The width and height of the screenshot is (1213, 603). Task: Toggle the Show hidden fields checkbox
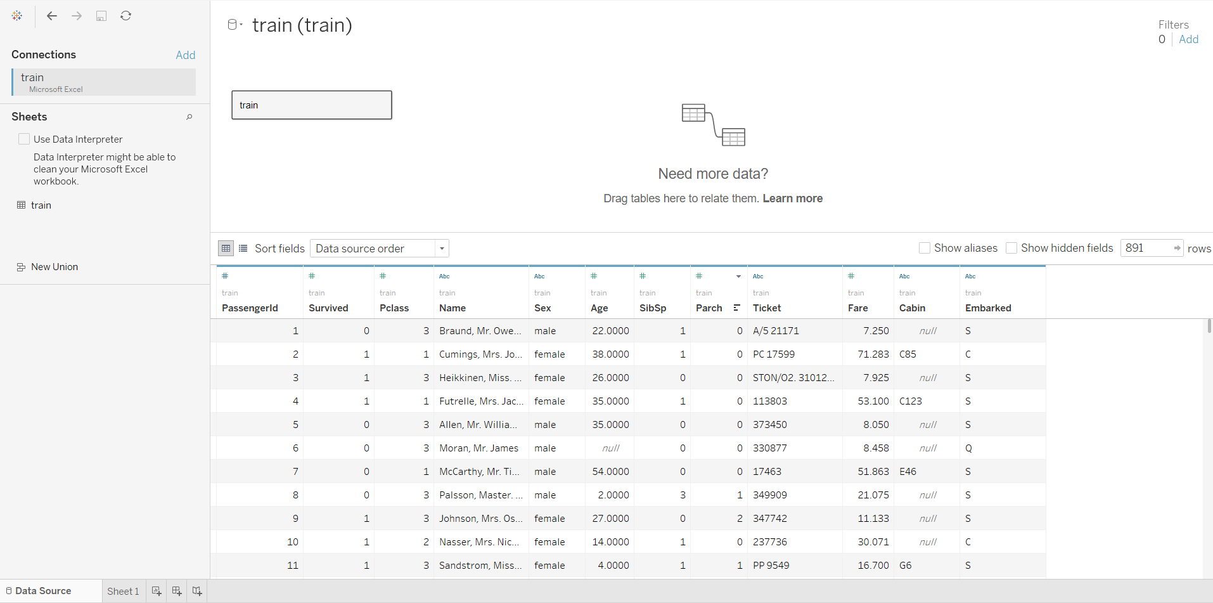pos(1011,248)
